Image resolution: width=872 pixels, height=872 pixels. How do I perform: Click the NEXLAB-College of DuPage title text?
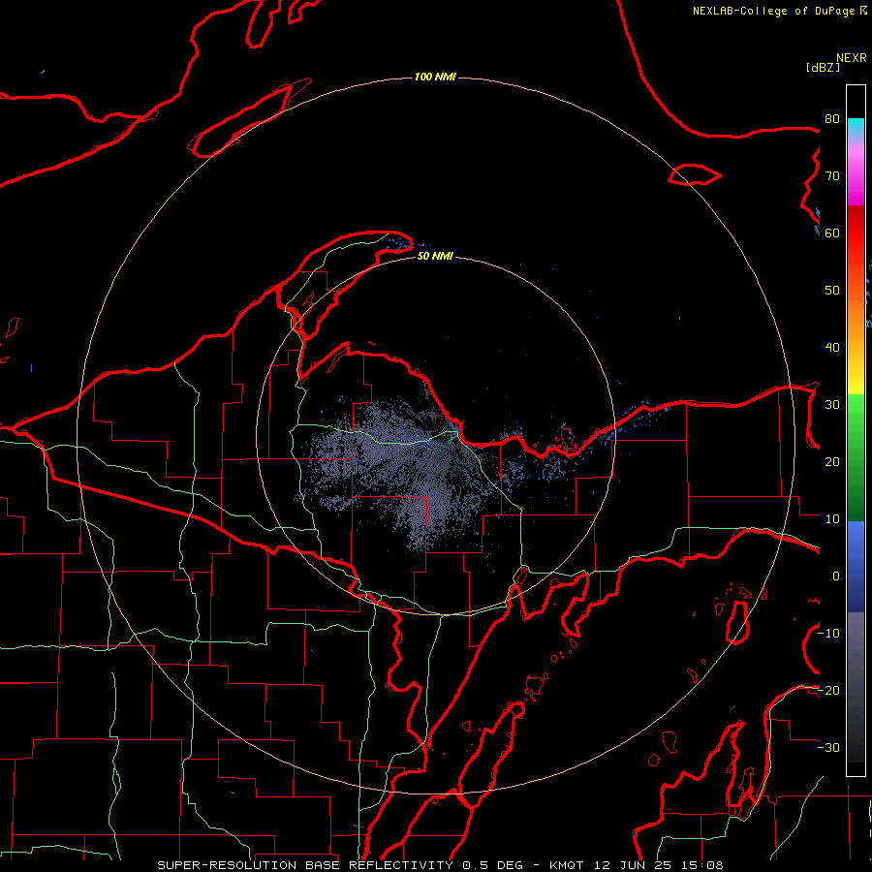click(x=780, y=11)
